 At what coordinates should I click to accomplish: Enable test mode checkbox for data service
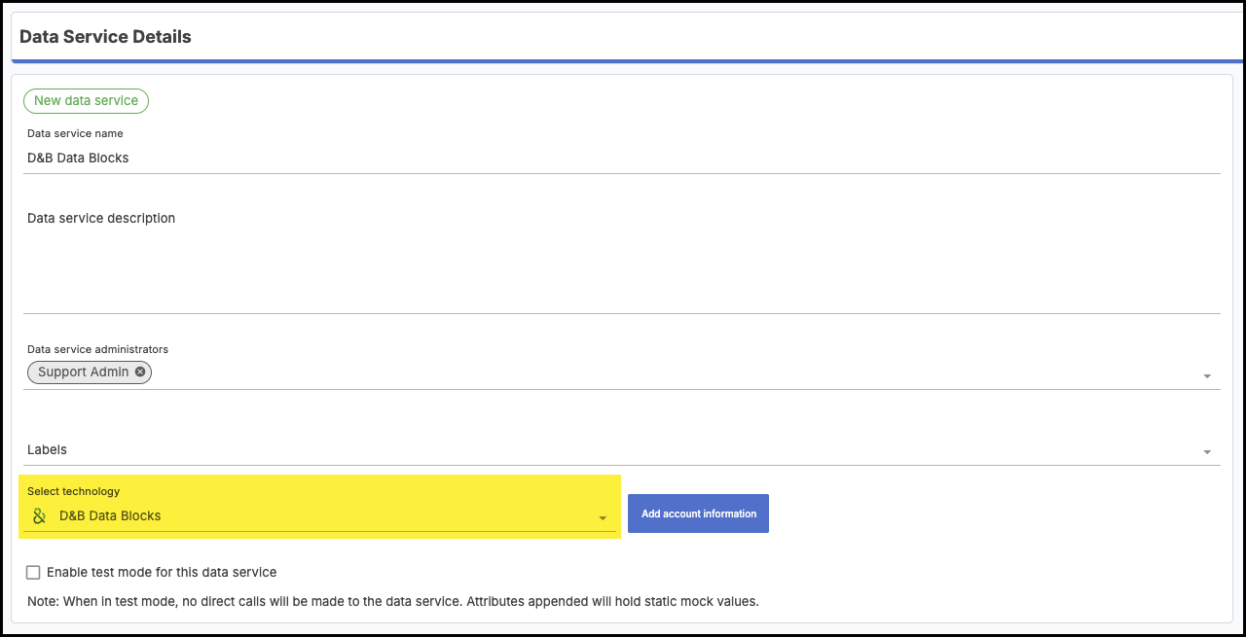(34, 573)
